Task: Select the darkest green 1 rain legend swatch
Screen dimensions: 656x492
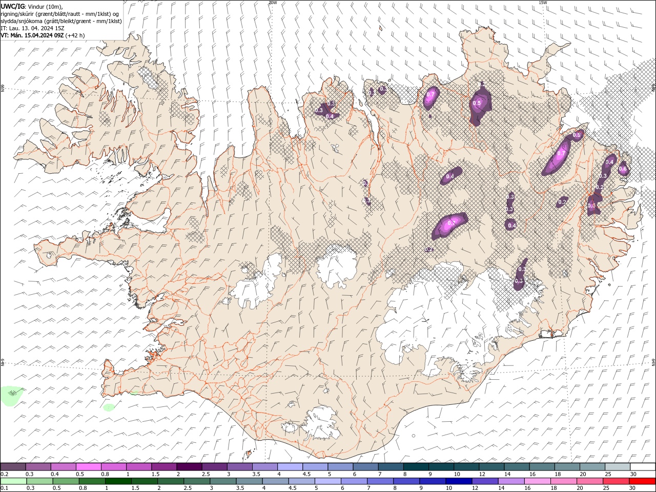Action: pos(118,481)
